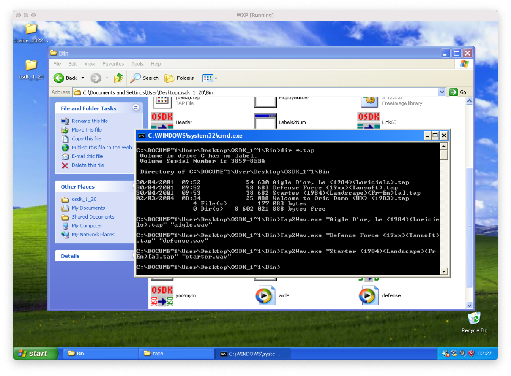Click Publish this file to the Web
This screenshot has height=376, width=511.
tap(102, 148)
